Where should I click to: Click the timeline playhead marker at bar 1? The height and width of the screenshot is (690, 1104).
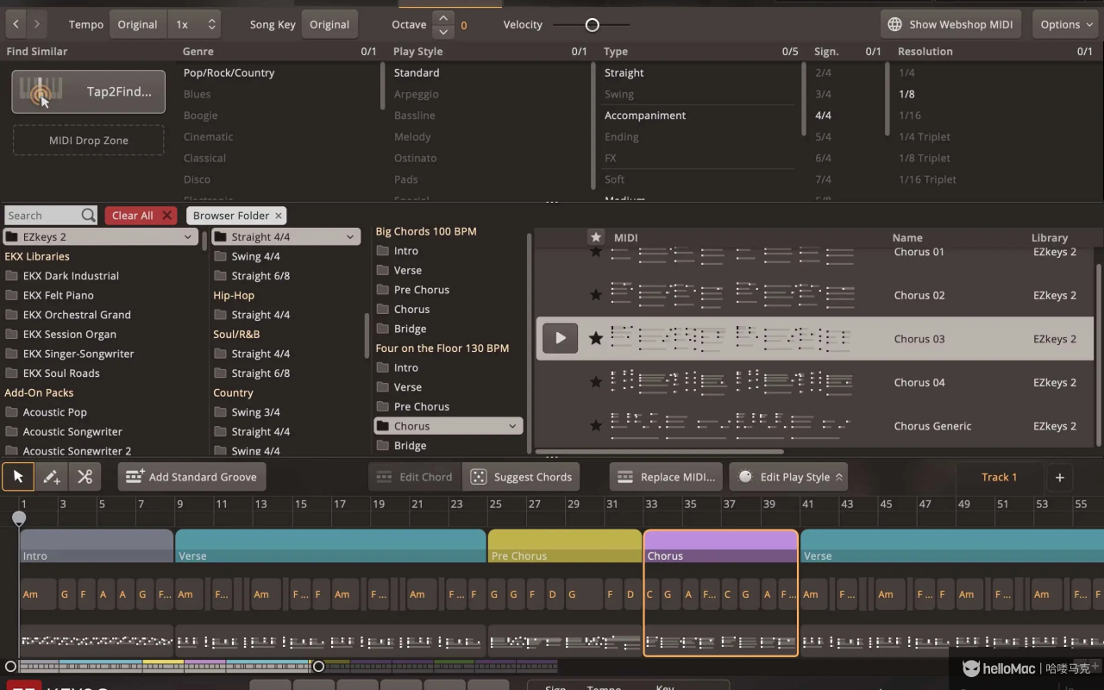19,518
